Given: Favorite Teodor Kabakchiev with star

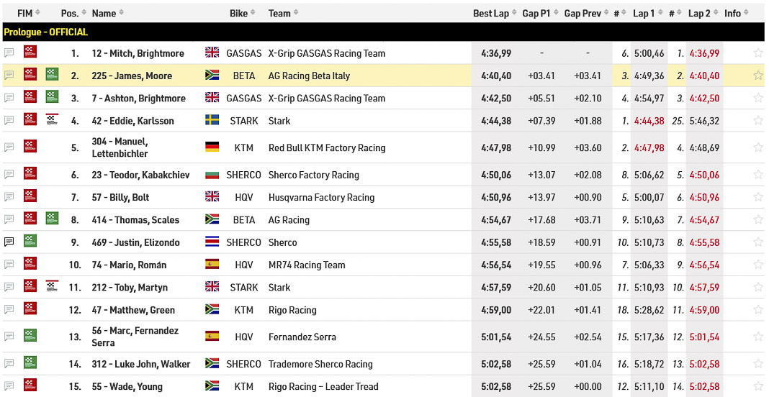Looking at the screenshot, I should [x=758, y=175].
